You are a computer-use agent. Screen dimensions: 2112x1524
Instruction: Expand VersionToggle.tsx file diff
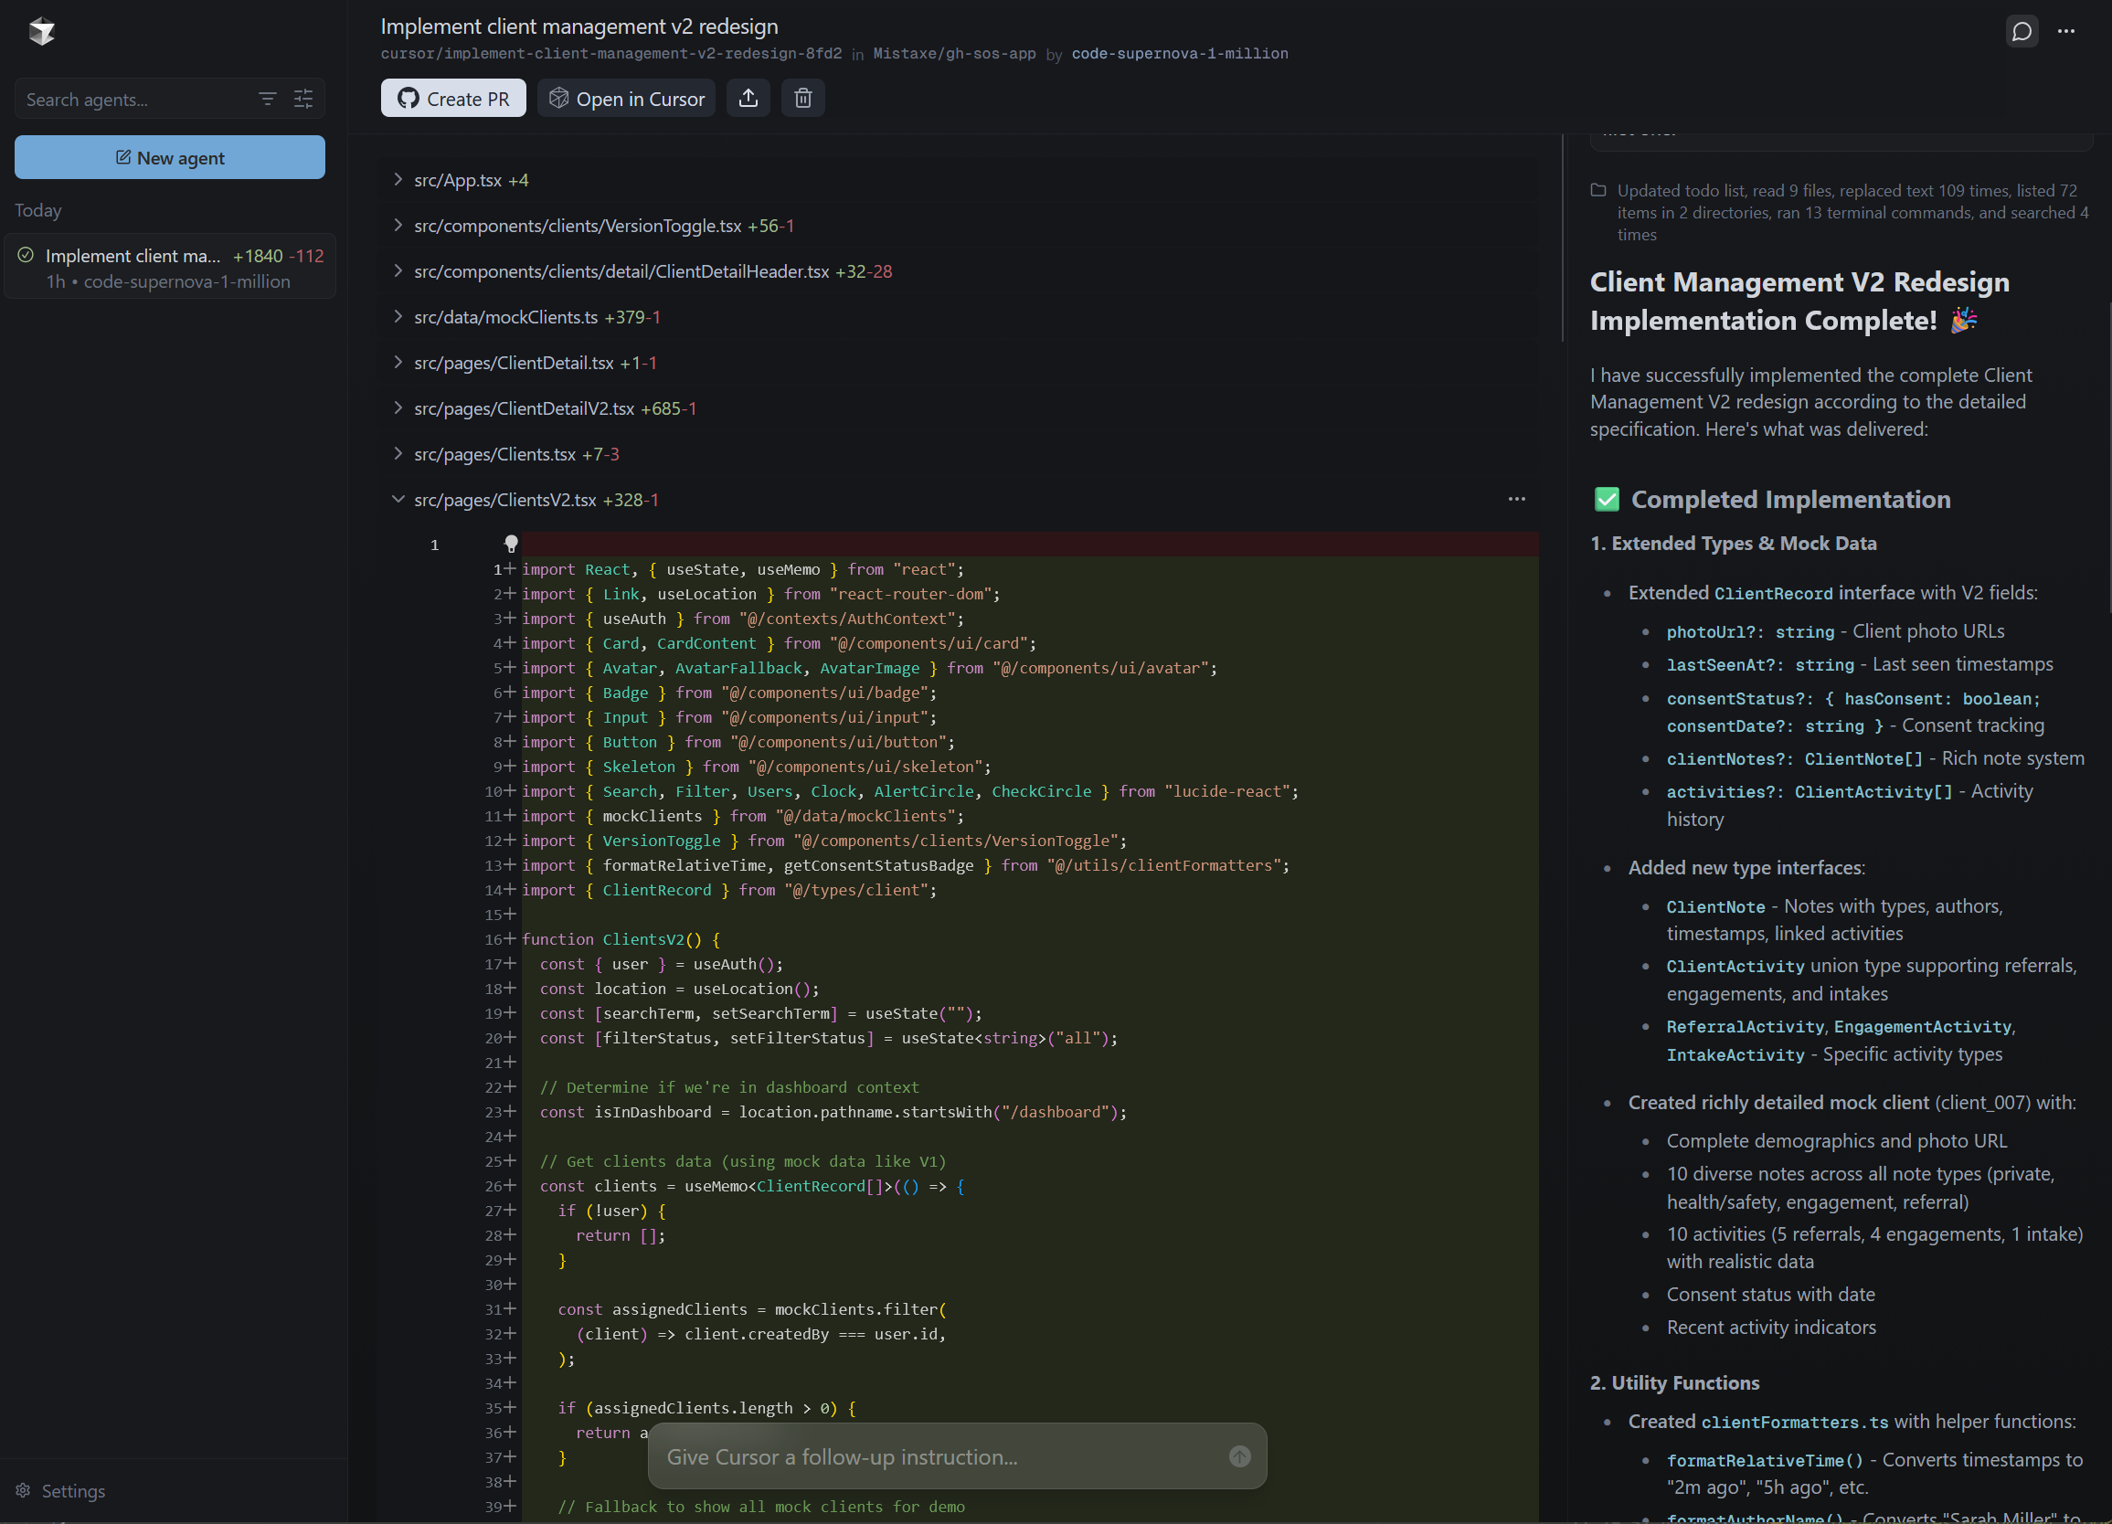tap(398, 226)
